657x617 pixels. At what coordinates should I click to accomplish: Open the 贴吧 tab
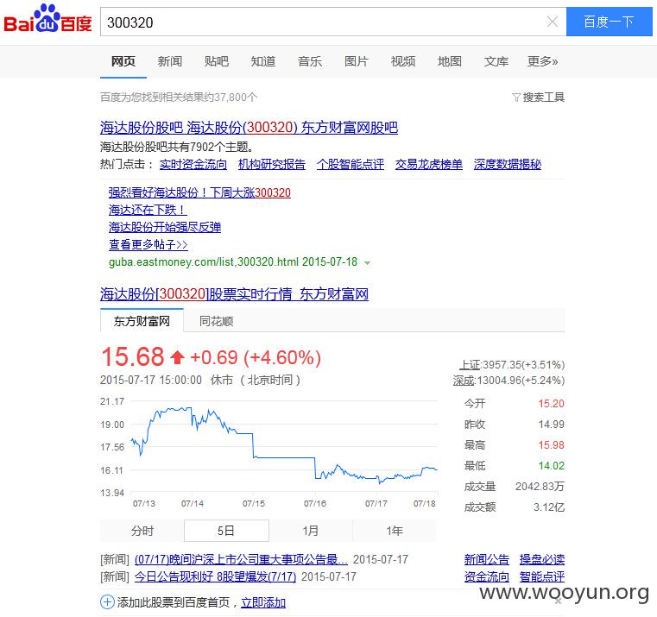(x=217, y=61)
